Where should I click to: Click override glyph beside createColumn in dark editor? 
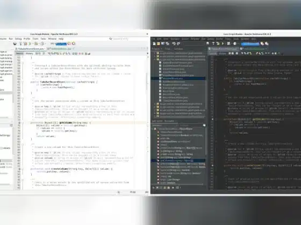click(212, 166)
